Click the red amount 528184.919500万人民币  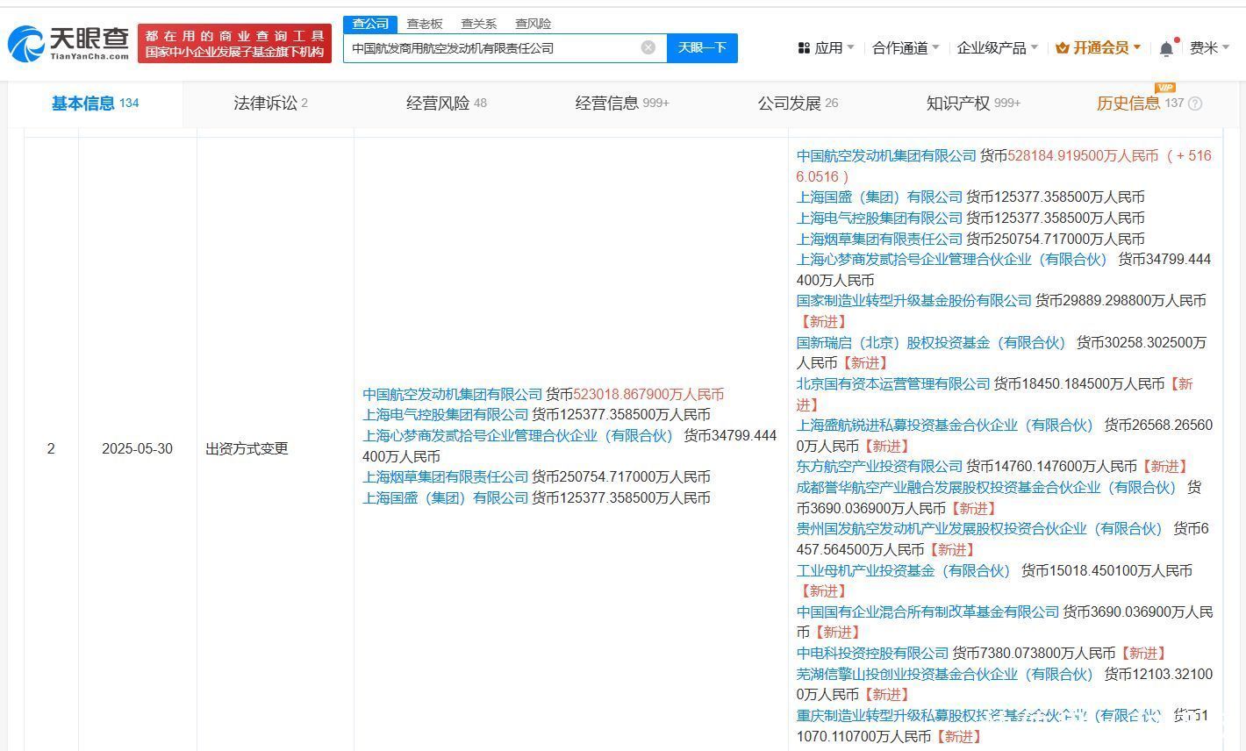(x=1083, y=155)
